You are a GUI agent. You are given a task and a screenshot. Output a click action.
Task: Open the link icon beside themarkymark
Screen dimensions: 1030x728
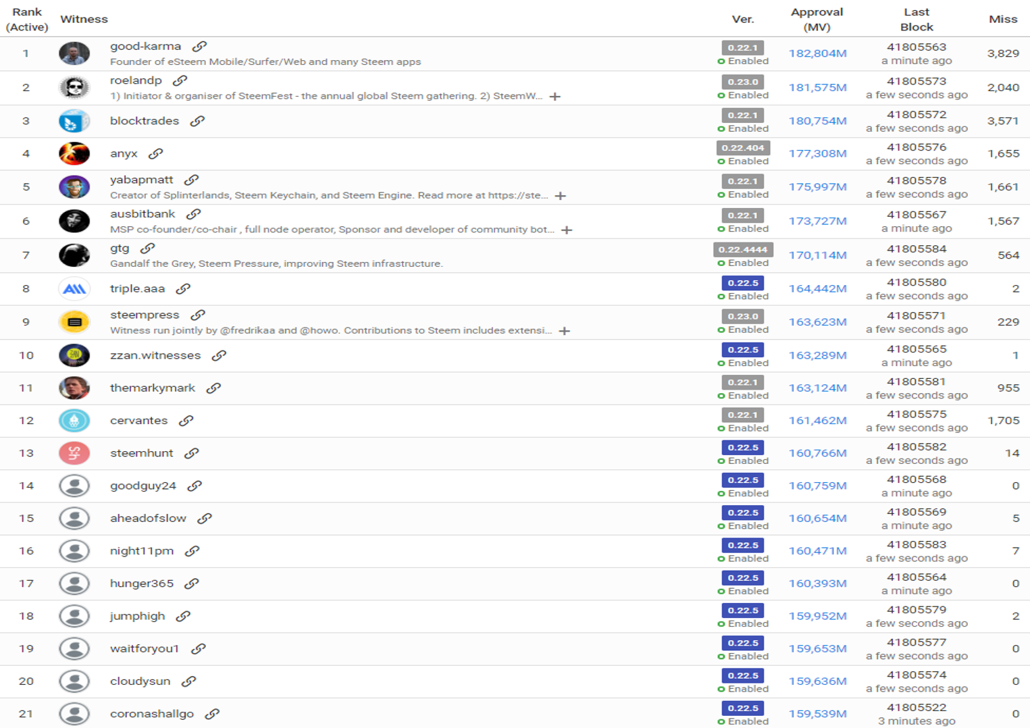click(213, 388)
